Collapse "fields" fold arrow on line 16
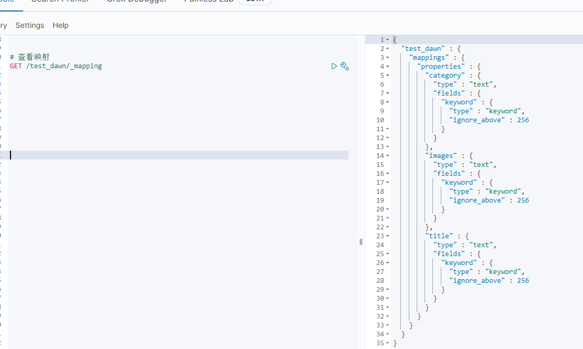The width and height of the screenshot is (583, 349). [x=387, y=174]
